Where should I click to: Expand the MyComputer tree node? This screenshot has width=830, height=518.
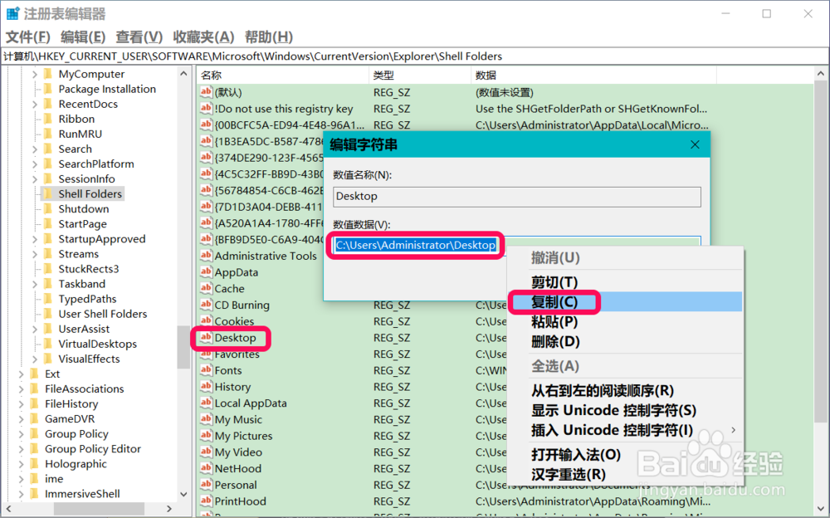[34, 74]
